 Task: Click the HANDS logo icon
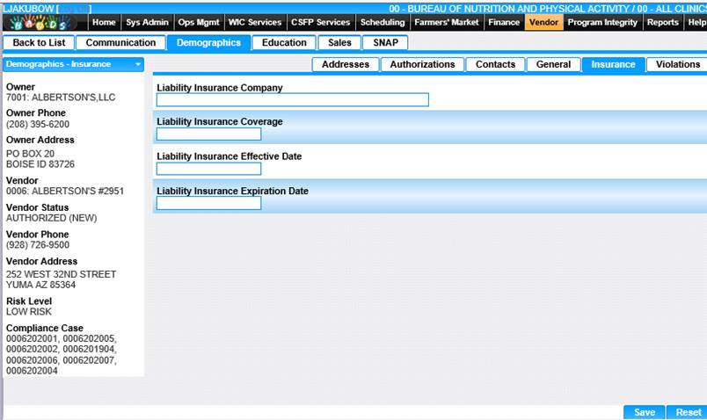coord(41,23)
